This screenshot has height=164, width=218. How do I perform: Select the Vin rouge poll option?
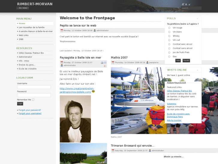click(x=169, y=28)
